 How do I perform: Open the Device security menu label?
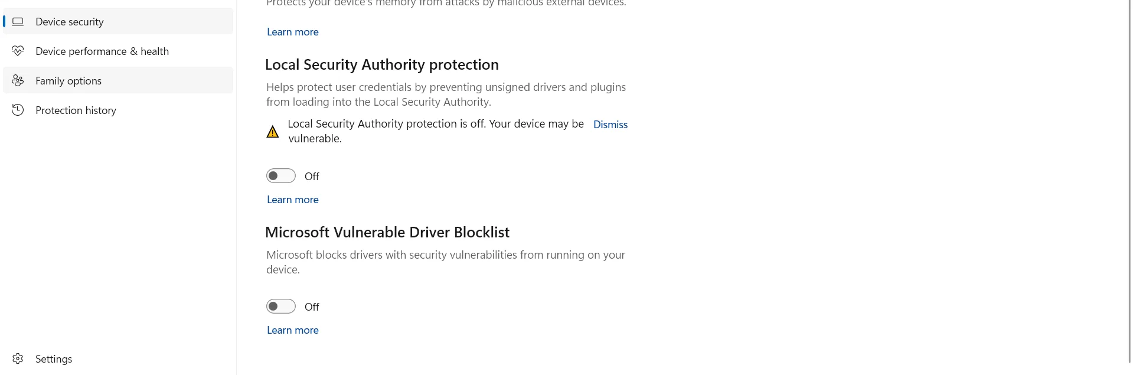70,22
